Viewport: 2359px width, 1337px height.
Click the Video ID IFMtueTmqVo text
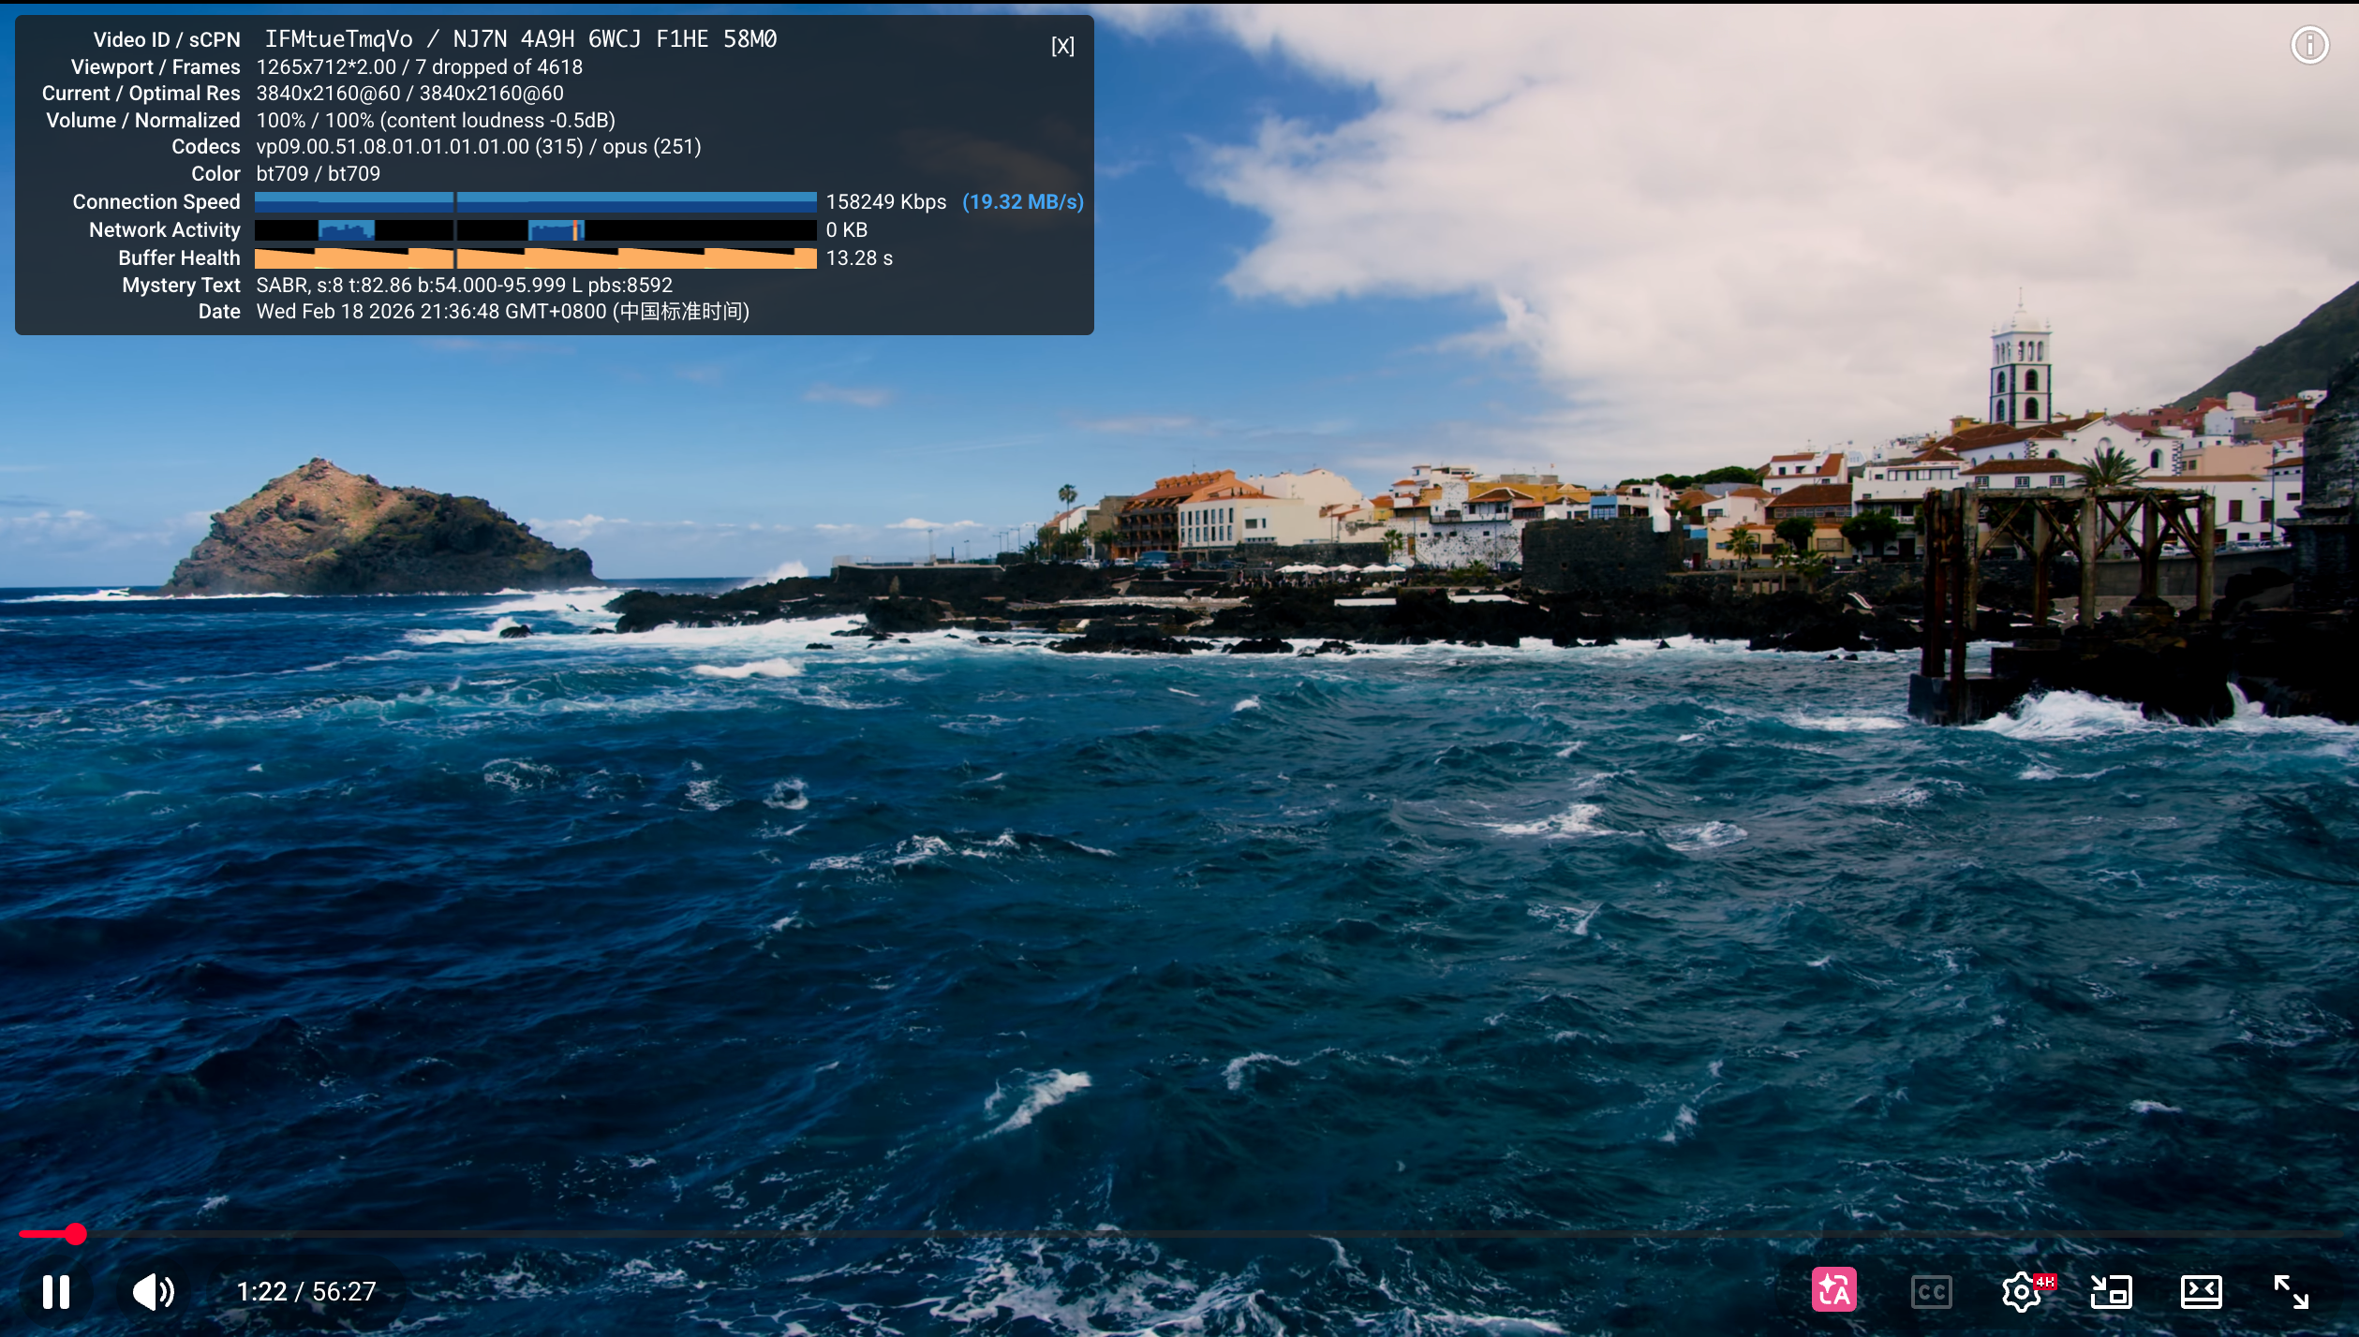[338, 39]
